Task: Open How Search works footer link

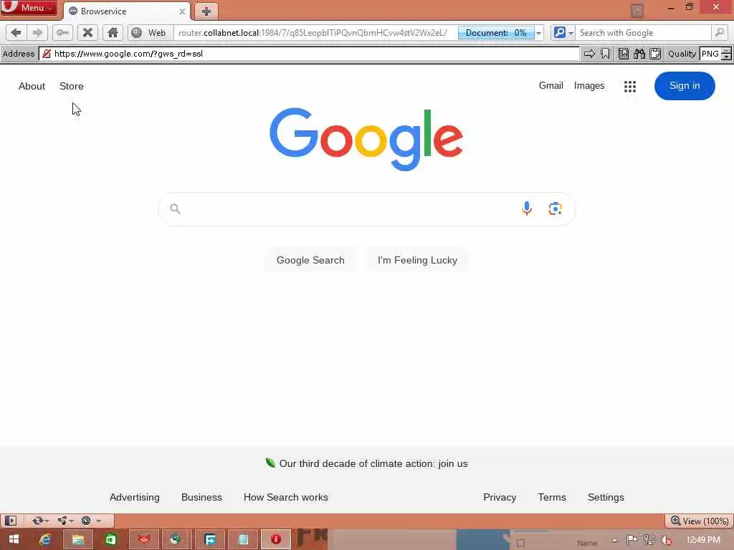Action: pos(286,497)
